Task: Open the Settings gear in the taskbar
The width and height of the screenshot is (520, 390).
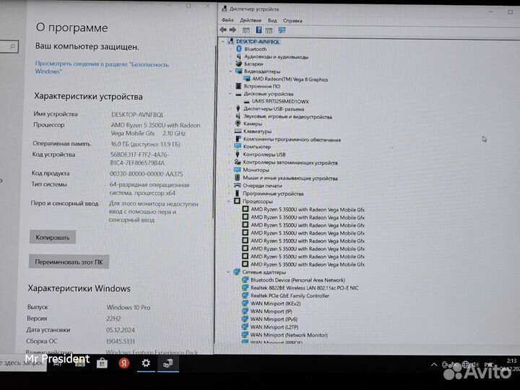Action: click(146, 363)
